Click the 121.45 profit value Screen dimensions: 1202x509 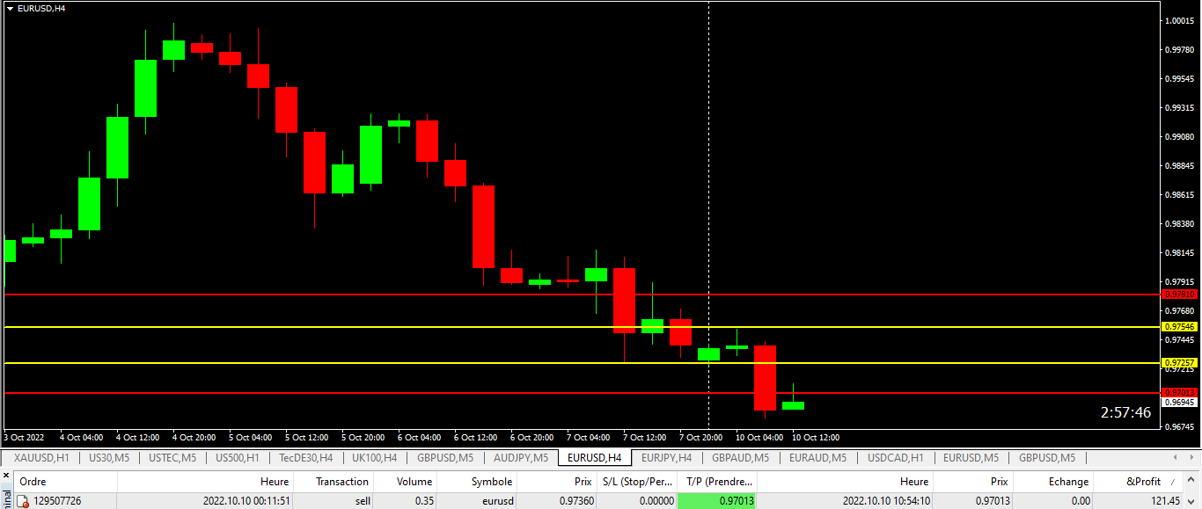tap(1164, 501)
